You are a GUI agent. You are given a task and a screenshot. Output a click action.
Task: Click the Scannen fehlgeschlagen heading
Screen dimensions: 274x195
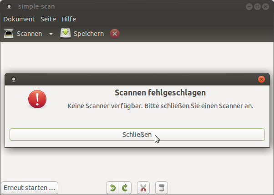(160, 93)
